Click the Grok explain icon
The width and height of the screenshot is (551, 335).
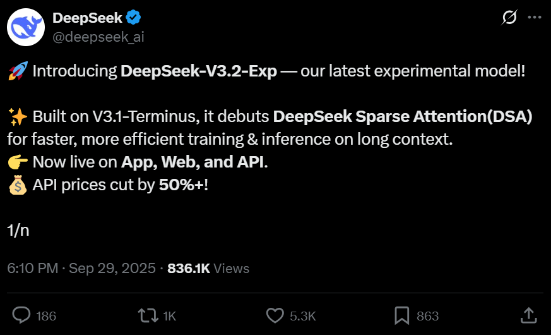tap(509, 18)
